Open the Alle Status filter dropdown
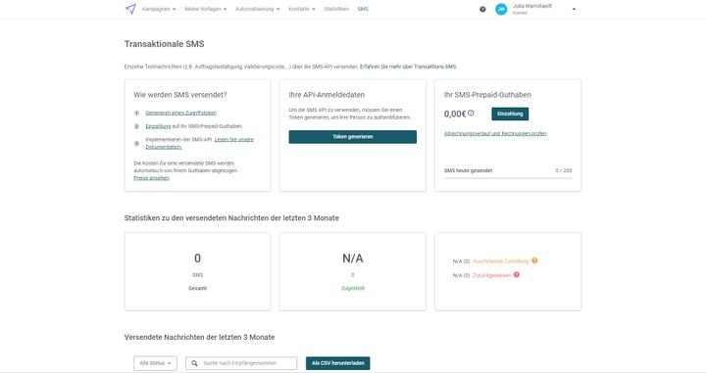This screenshot has width=706, height=373. coord(155,363)
